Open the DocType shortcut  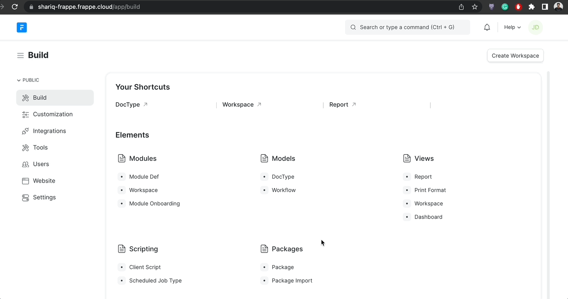(128, 105)
